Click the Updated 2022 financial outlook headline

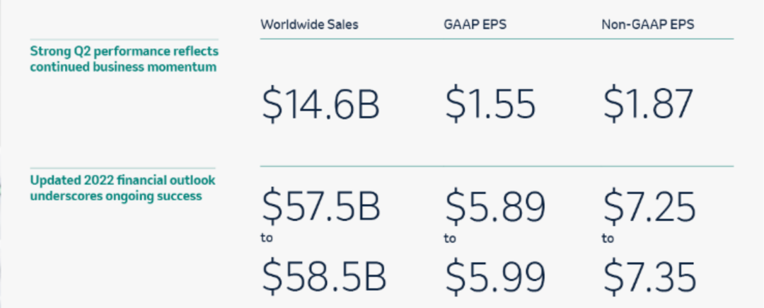click(124, 188)
